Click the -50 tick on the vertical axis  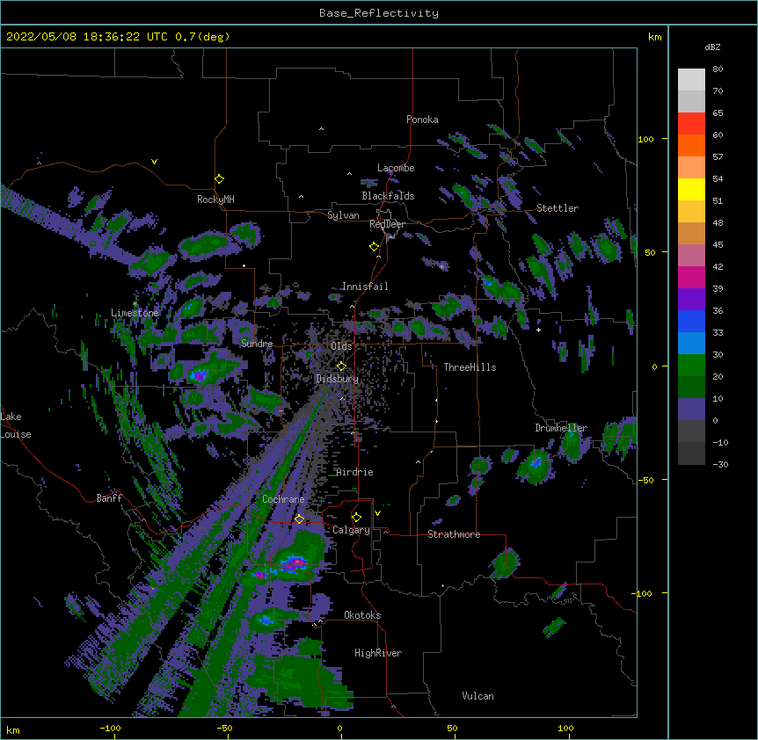pos(645,480)
